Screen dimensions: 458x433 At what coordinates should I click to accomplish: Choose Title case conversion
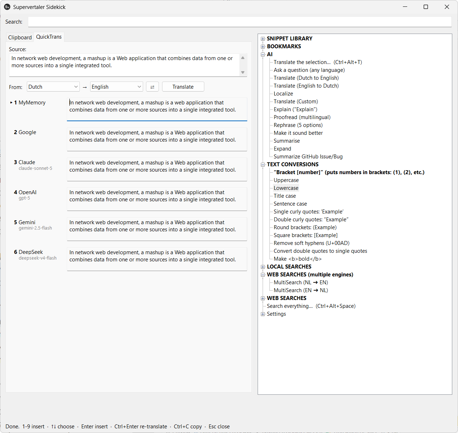(x=285, y=196)
